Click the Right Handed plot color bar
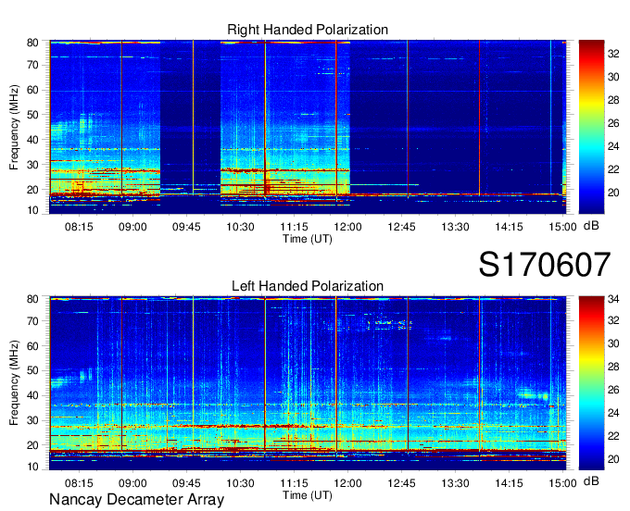The width and height of the screenshot is (630, 511). tap(591, 127)
